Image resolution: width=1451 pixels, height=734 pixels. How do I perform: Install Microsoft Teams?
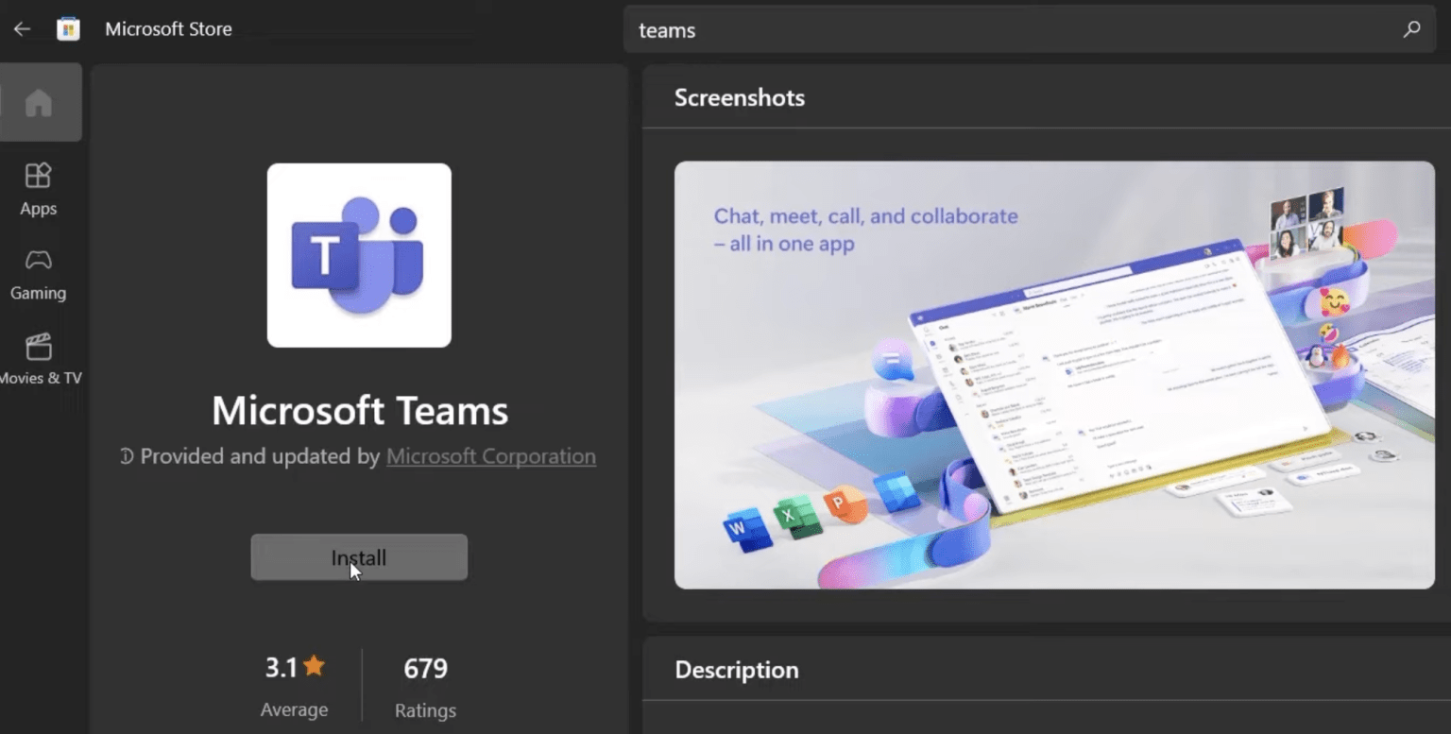(359, 557)
